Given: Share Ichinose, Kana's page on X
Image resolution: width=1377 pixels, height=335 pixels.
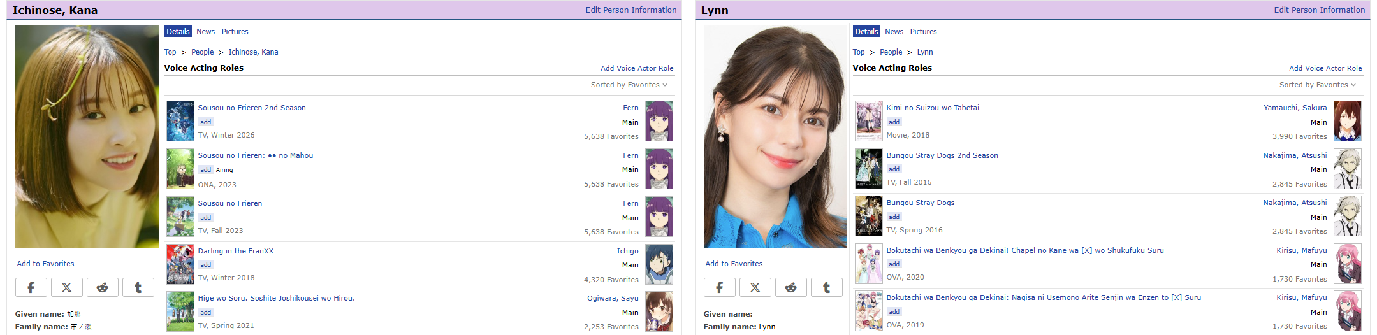Looking at the screenshot, I should (x=66, y=287).
